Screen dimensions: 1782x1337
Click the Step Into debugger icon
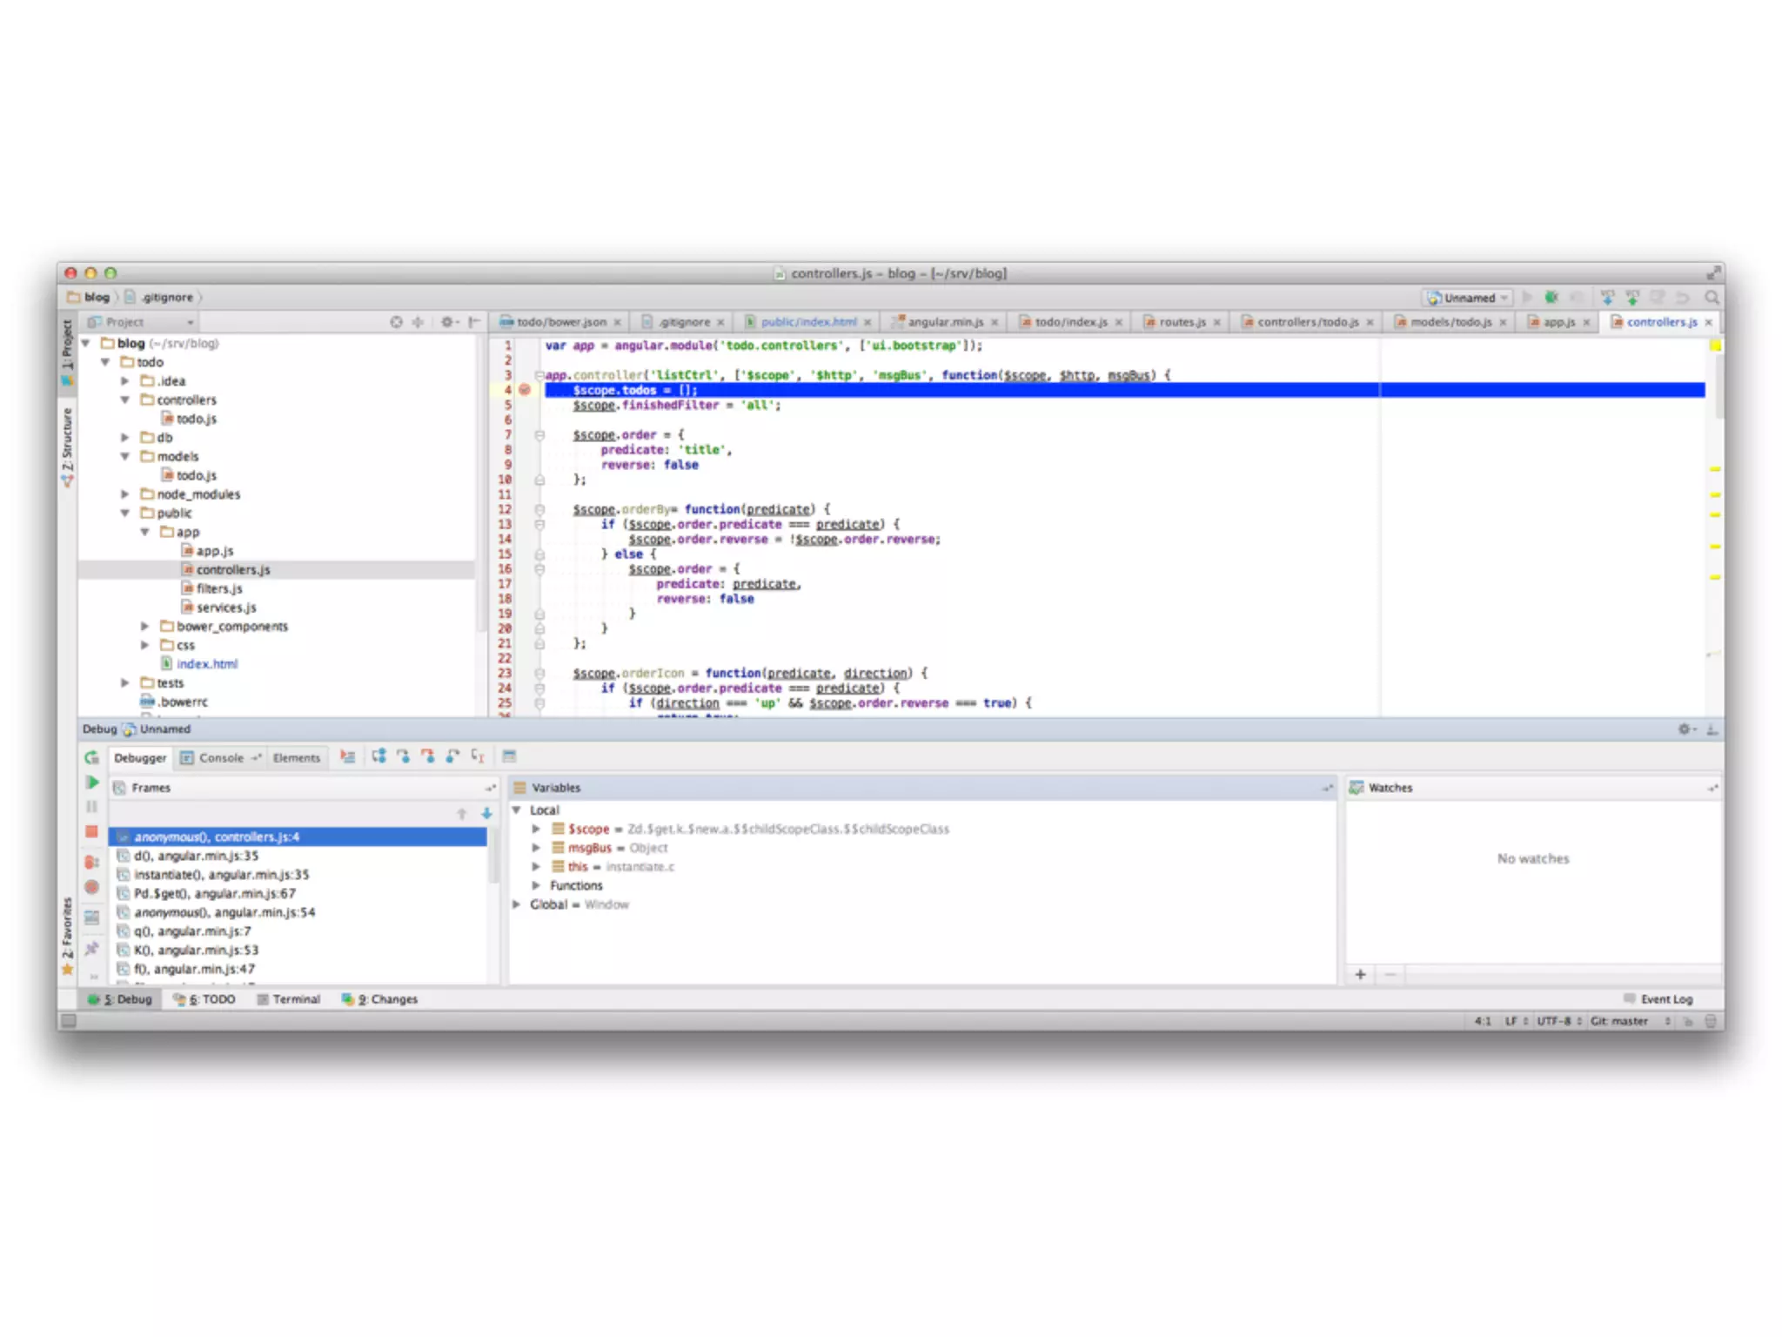pos(404,756)
